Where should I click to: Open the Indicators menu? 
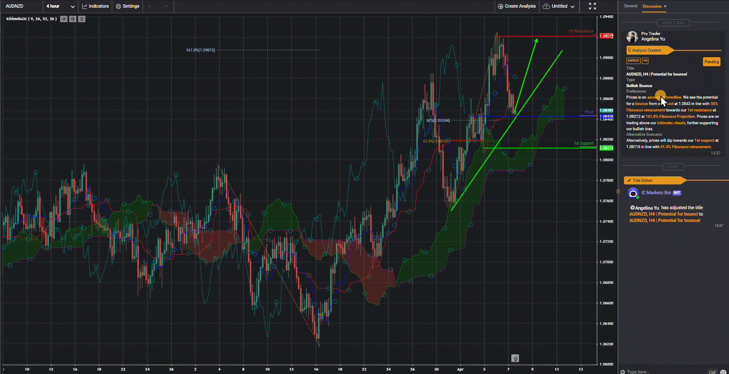tap(96, 6)
